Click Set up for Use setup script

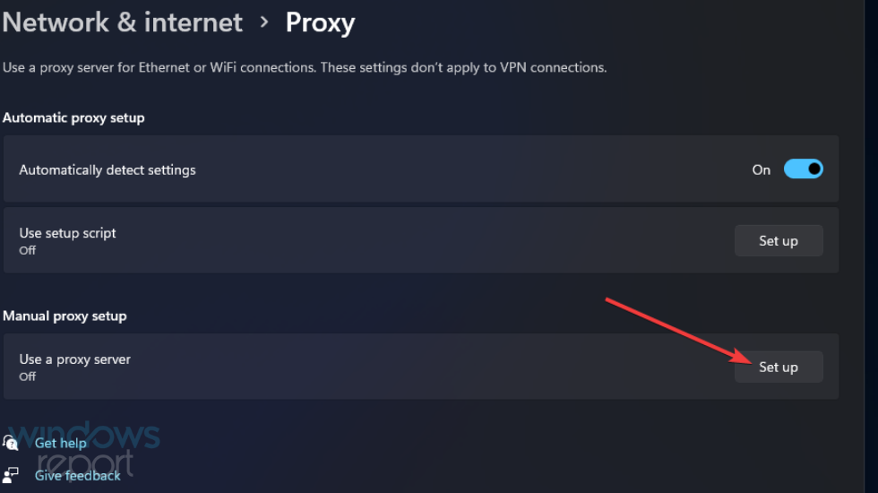pos(778,240)
